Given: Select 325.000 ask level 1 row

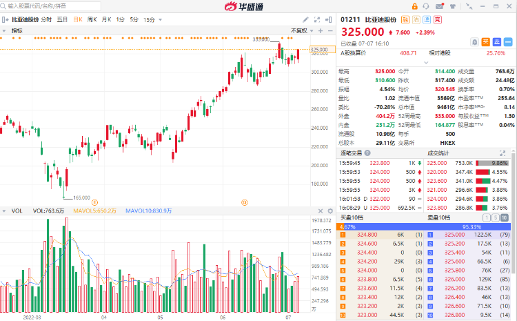Looking at the screenshot, I should [x=469, y=235].
